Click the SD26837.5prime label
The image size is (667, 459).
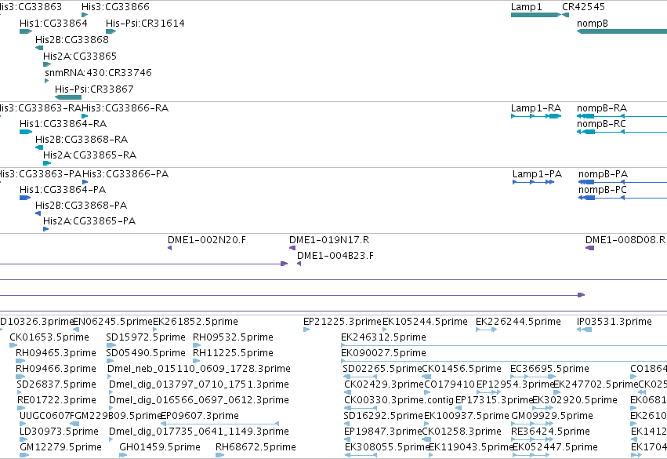[x=56, y=384]
